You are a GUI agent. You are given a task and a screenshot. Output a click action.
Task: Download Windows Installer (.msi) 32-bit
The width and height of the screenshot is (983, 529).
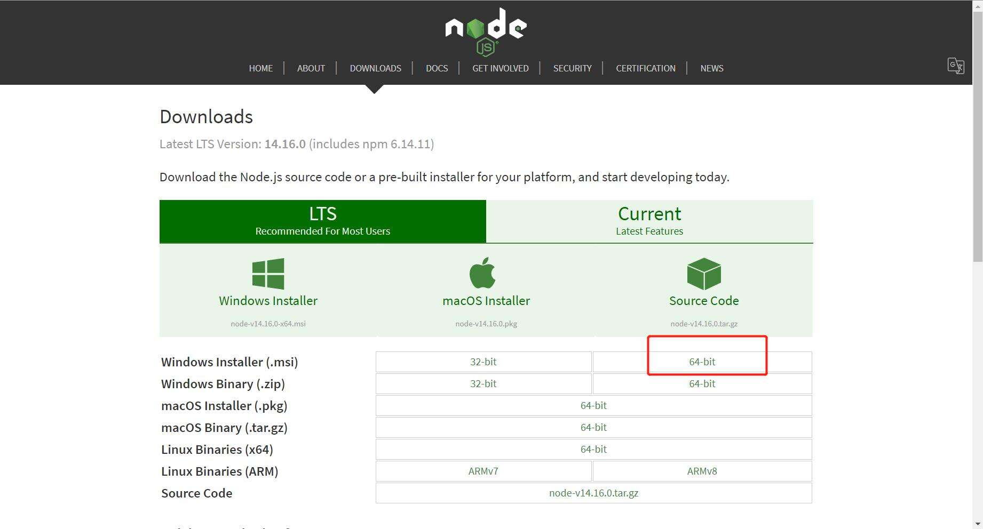(483, 362)
